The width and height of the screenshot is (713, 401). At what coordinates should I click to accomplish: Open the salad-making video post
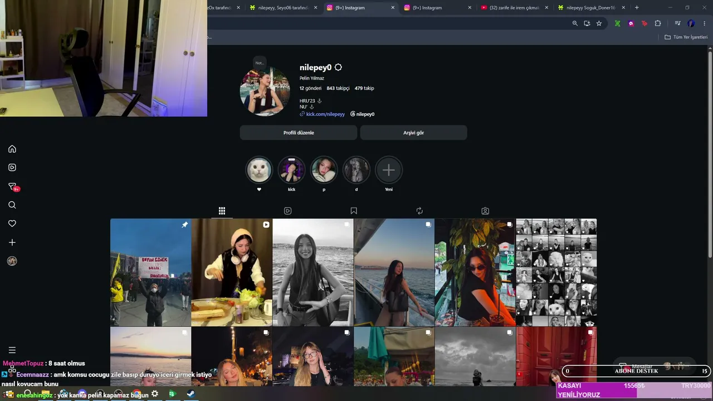232,272
